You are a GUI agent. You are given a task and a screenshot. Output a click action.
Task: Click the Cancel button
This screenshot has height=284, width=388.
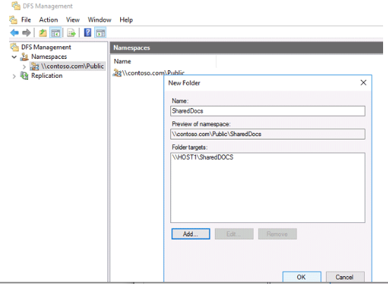[345, 277]
